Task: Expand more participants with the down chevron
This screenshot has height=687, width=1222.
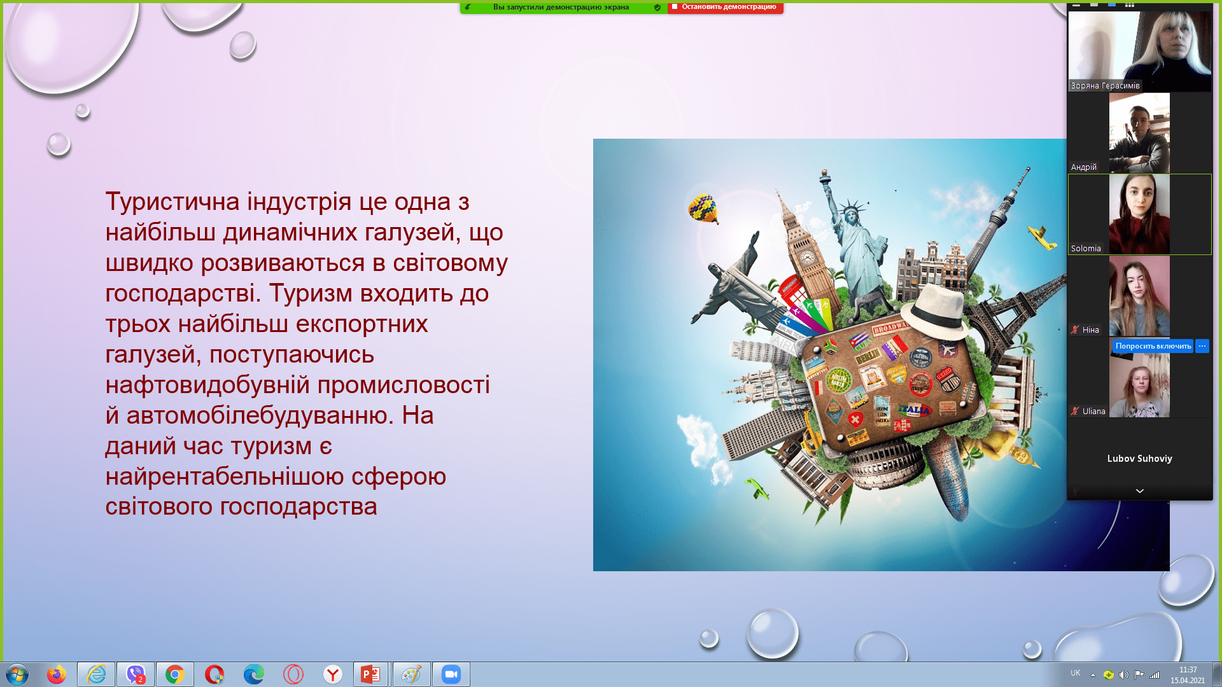Action: 1140,491
